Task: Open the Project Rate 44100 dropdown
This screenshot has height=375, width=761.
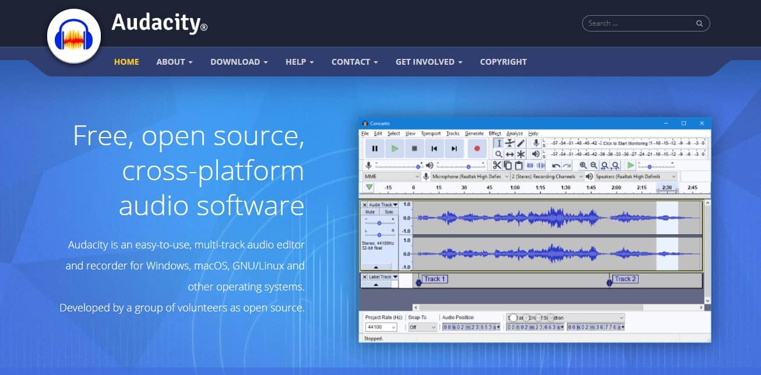Action: 381,327
